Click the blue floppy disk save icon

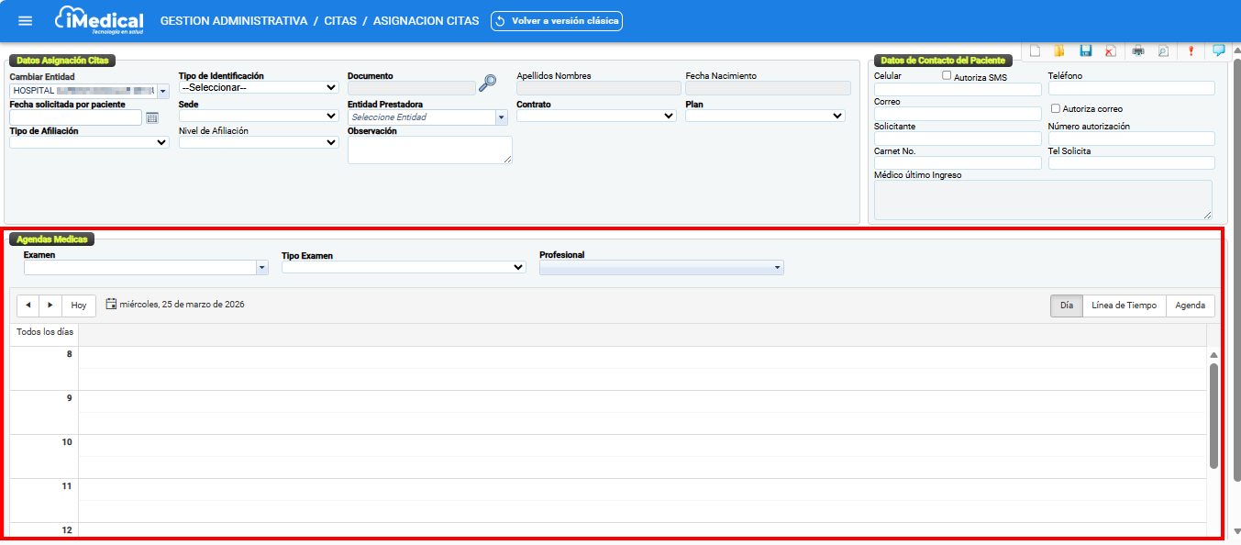(x=1086, y=51)
